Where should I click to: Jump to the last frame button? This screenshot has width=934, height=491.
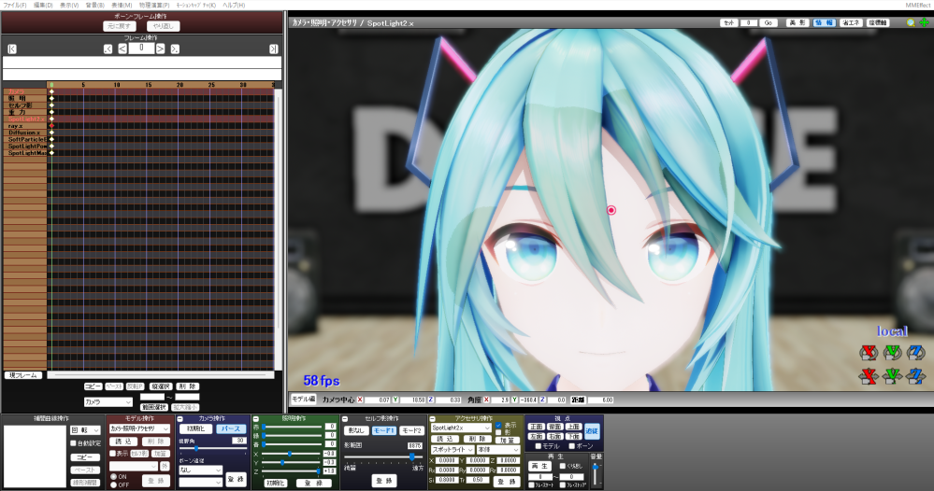pos(273,49)
